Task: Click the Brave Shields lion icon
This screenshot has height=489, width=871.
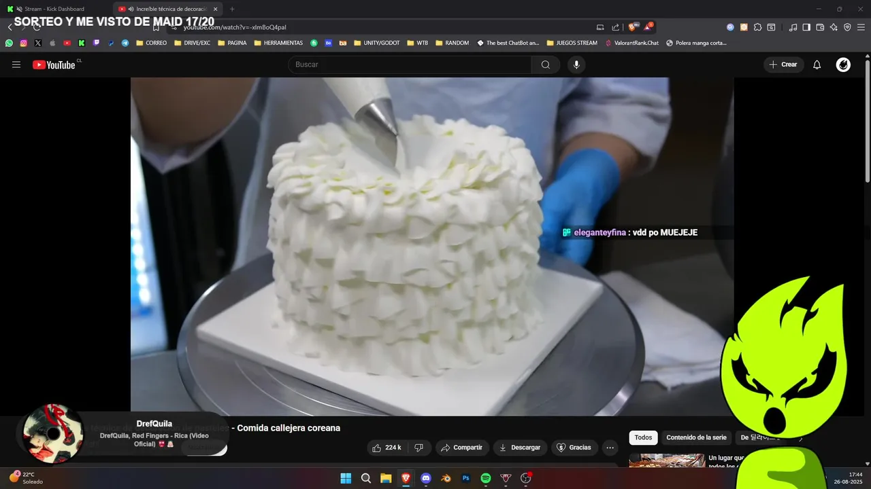Action: tap(632, 27)
